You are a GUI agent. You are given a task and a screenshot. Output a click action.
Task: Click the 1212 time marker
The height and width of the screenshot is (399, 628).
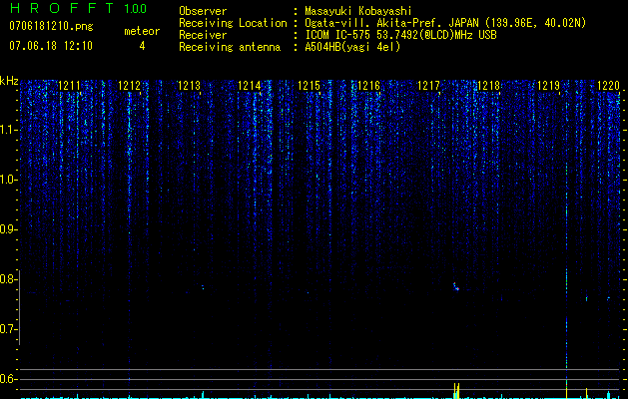click(130, 86)
